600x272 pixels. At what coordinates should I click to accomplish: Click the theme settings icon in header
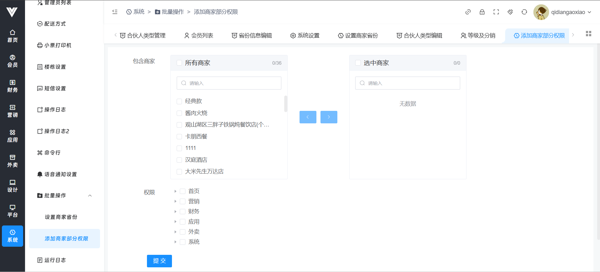point(510,12)
